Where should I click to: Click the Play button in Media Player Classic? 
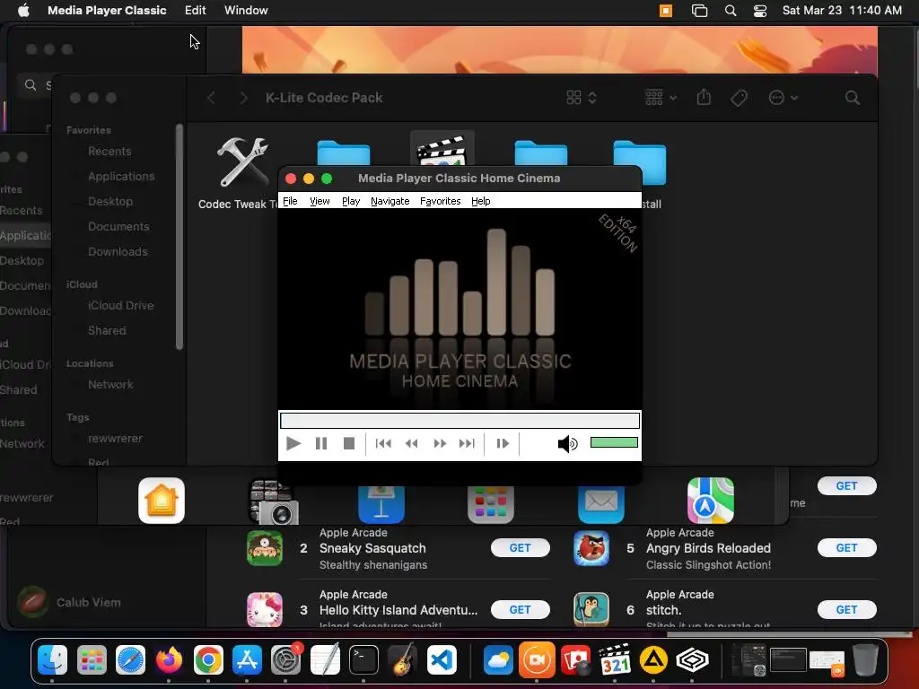[293, 443]
